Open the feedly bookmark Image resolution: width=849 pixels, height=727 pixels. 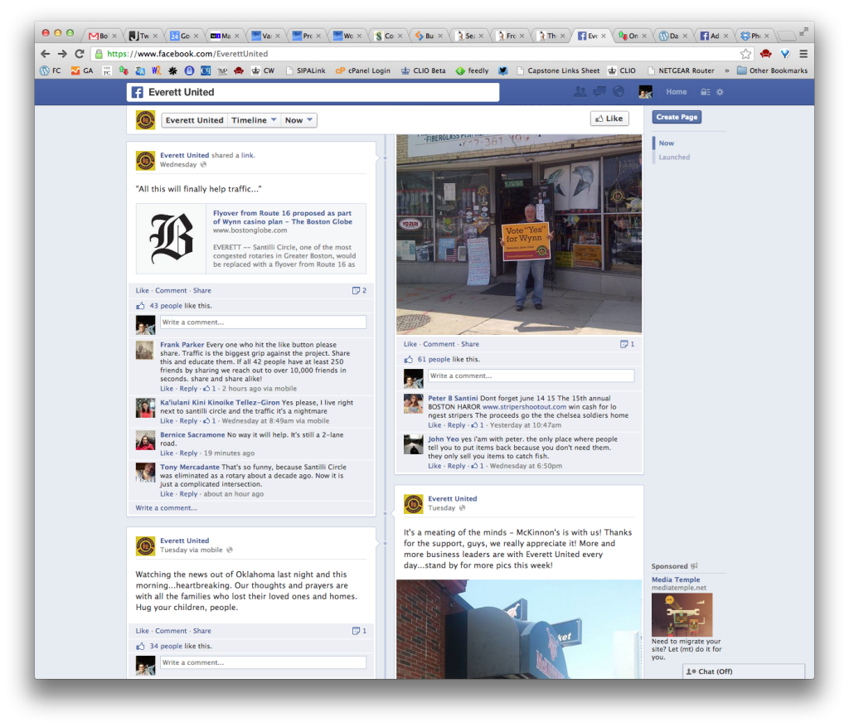point(472,70)
